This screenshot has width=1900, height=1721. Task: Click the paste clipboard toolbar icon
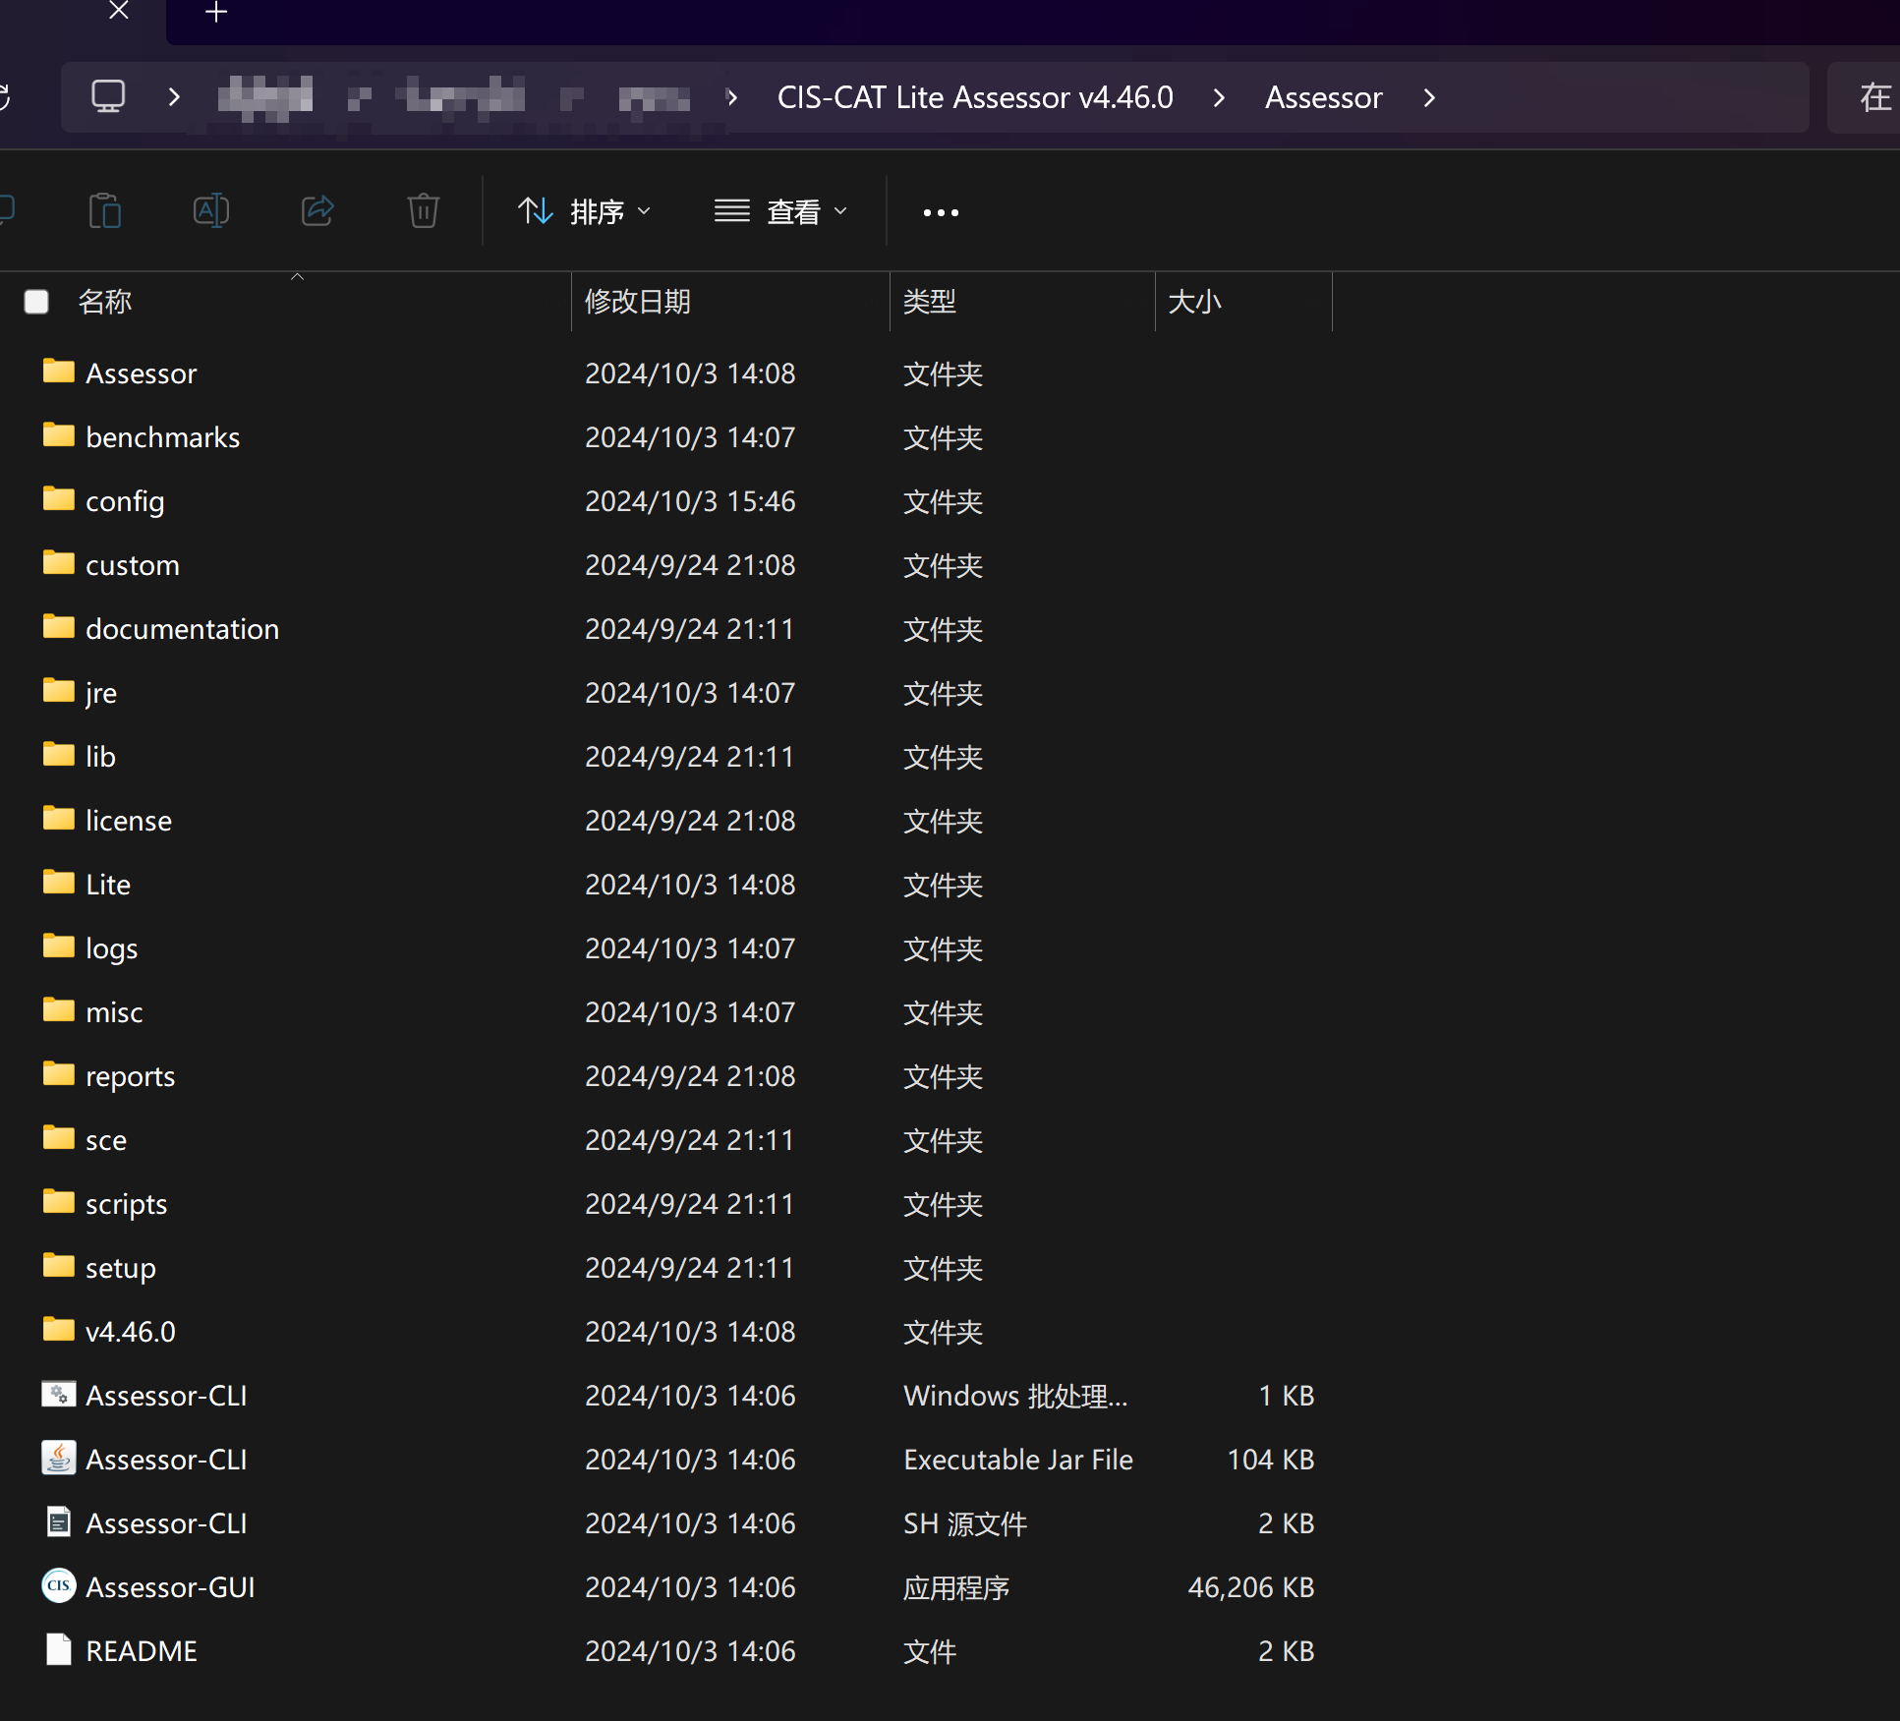coord(105,211)
